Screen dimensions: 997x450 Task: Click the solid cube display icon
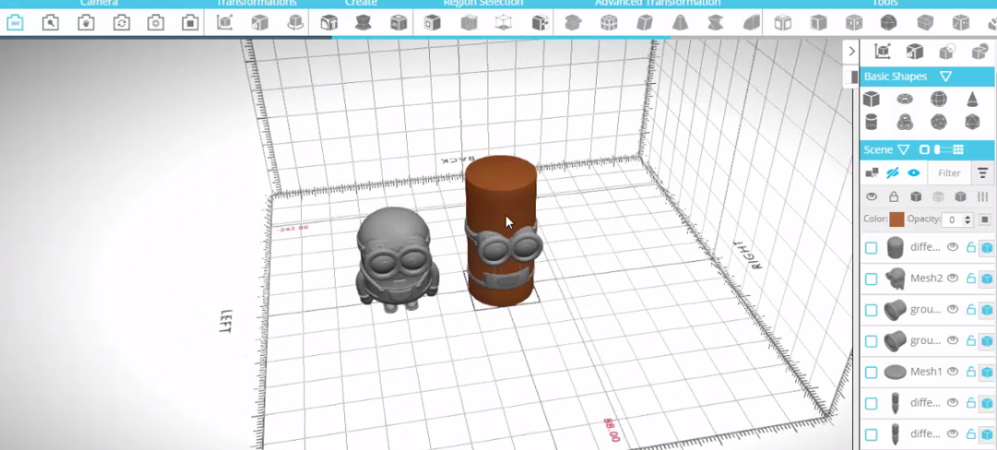point(916,197)
